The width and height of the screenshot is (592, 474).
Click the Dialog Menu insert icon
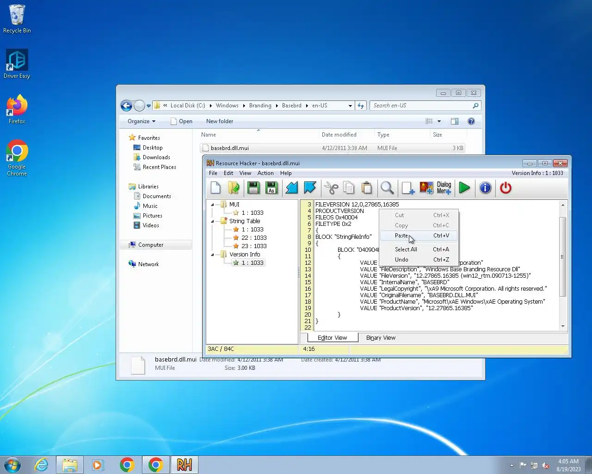click(444, 187)
